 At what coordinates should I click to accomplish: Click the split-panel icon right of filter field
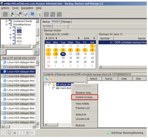(x=36, y=52)
